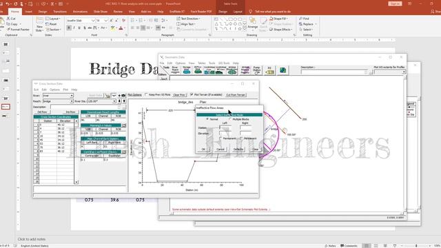
Task: Click coordinates table scrollbar down arrow
Action: [x=76, y=182]
